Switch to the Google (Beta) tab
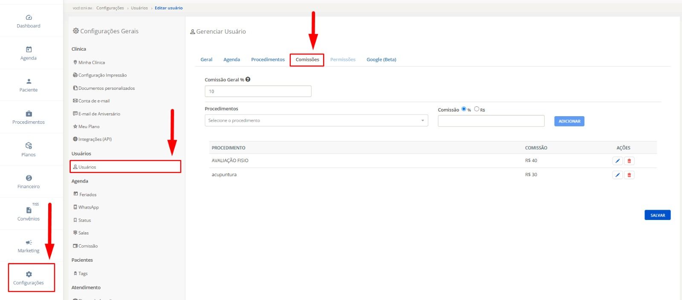This screenshot has height=300, width=682. tap(381, 60)
